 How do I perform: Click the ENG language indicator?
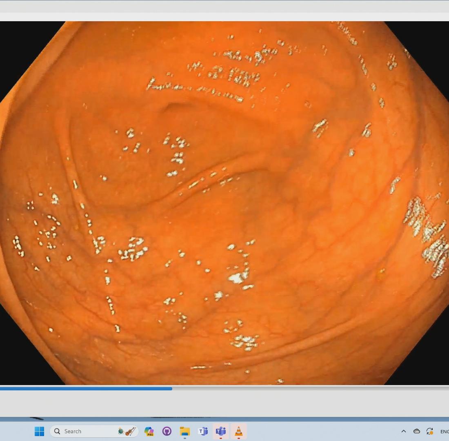pyautogui.click(x=445, y=432)
